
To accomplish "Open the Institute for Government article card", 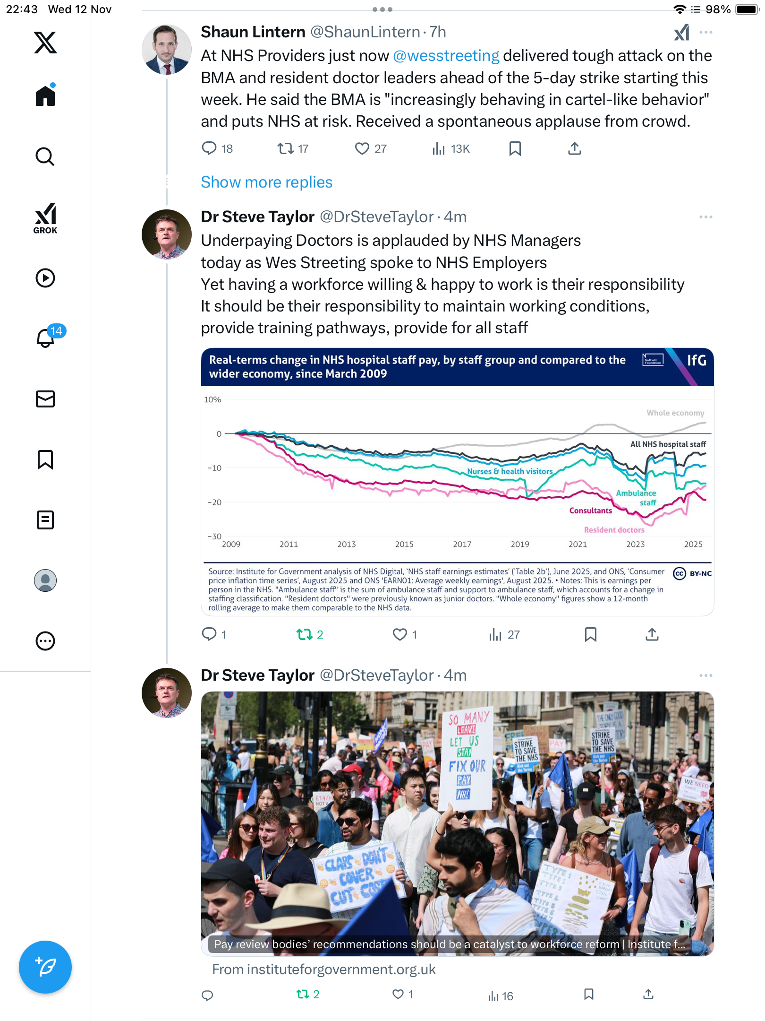I will coord(457,823).
